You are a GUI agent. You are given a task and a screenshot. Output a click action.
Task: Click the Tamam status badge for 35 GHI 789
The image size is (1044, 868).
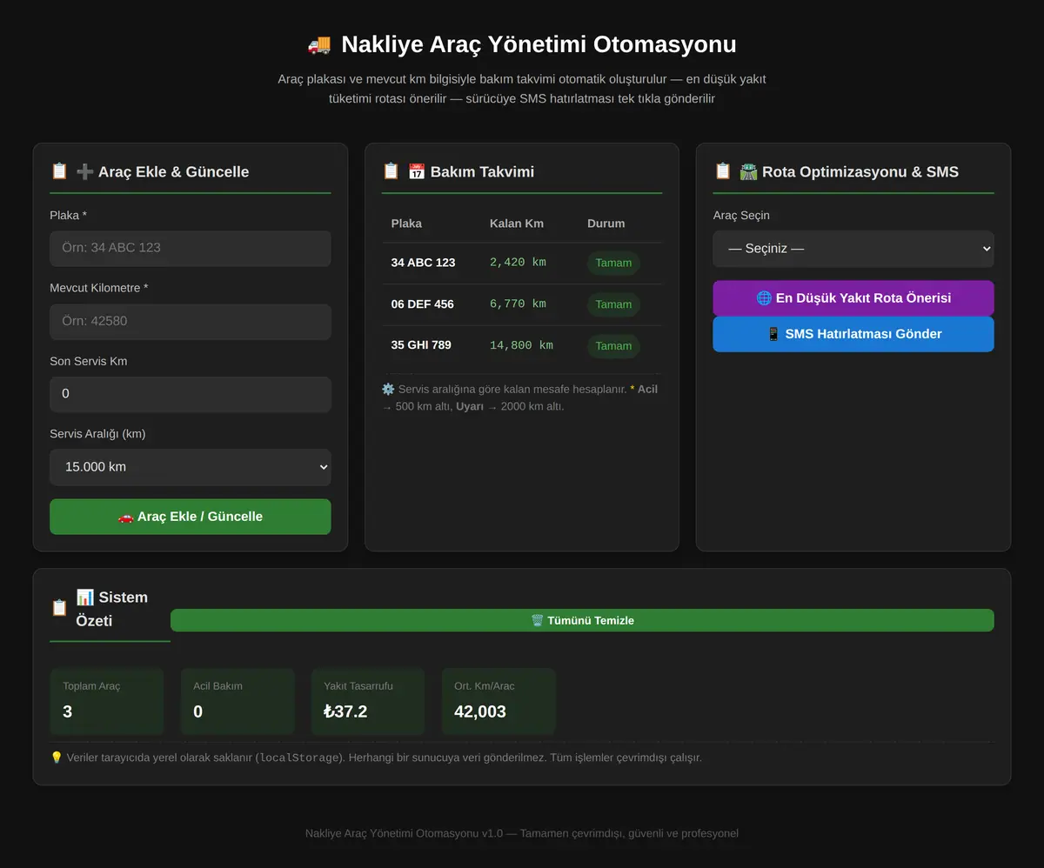pos(613,346)
